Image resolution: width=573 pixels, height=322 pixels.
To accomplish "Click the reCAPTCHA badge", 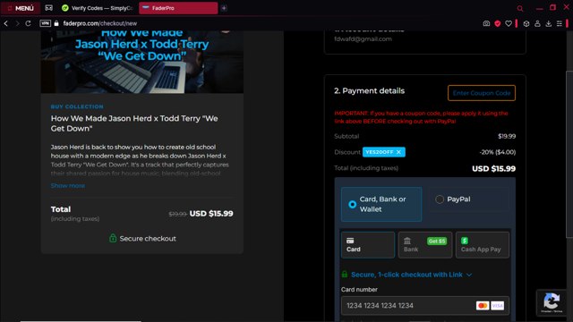I will tap(552, 302).
